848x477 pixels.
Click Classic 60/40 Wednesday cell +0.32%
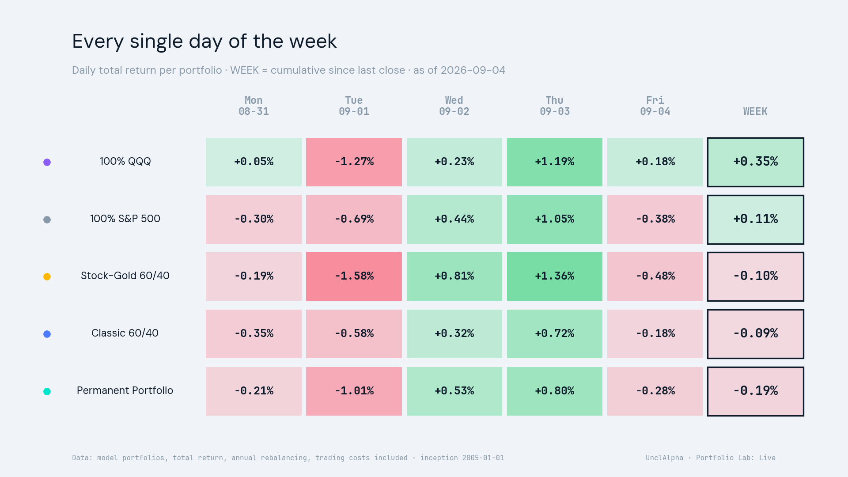pyautogui.click(x=454, y=334)
